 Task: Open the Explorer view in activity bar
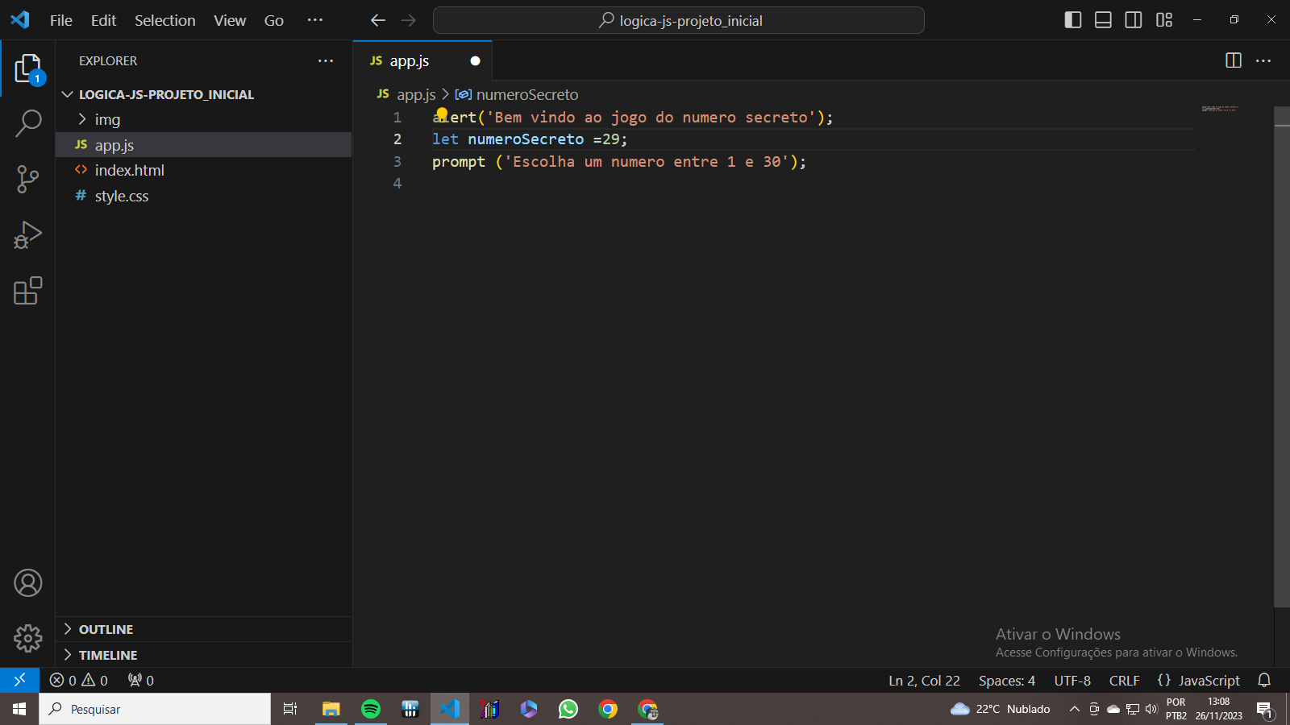[27, 69]
